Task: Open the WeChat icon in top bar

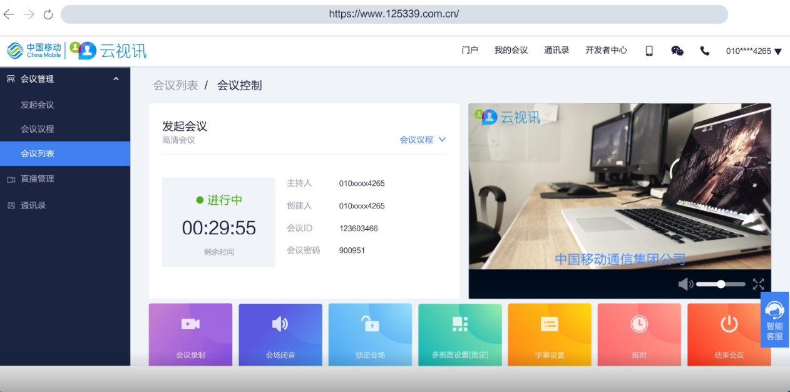Action: [677, 51]
